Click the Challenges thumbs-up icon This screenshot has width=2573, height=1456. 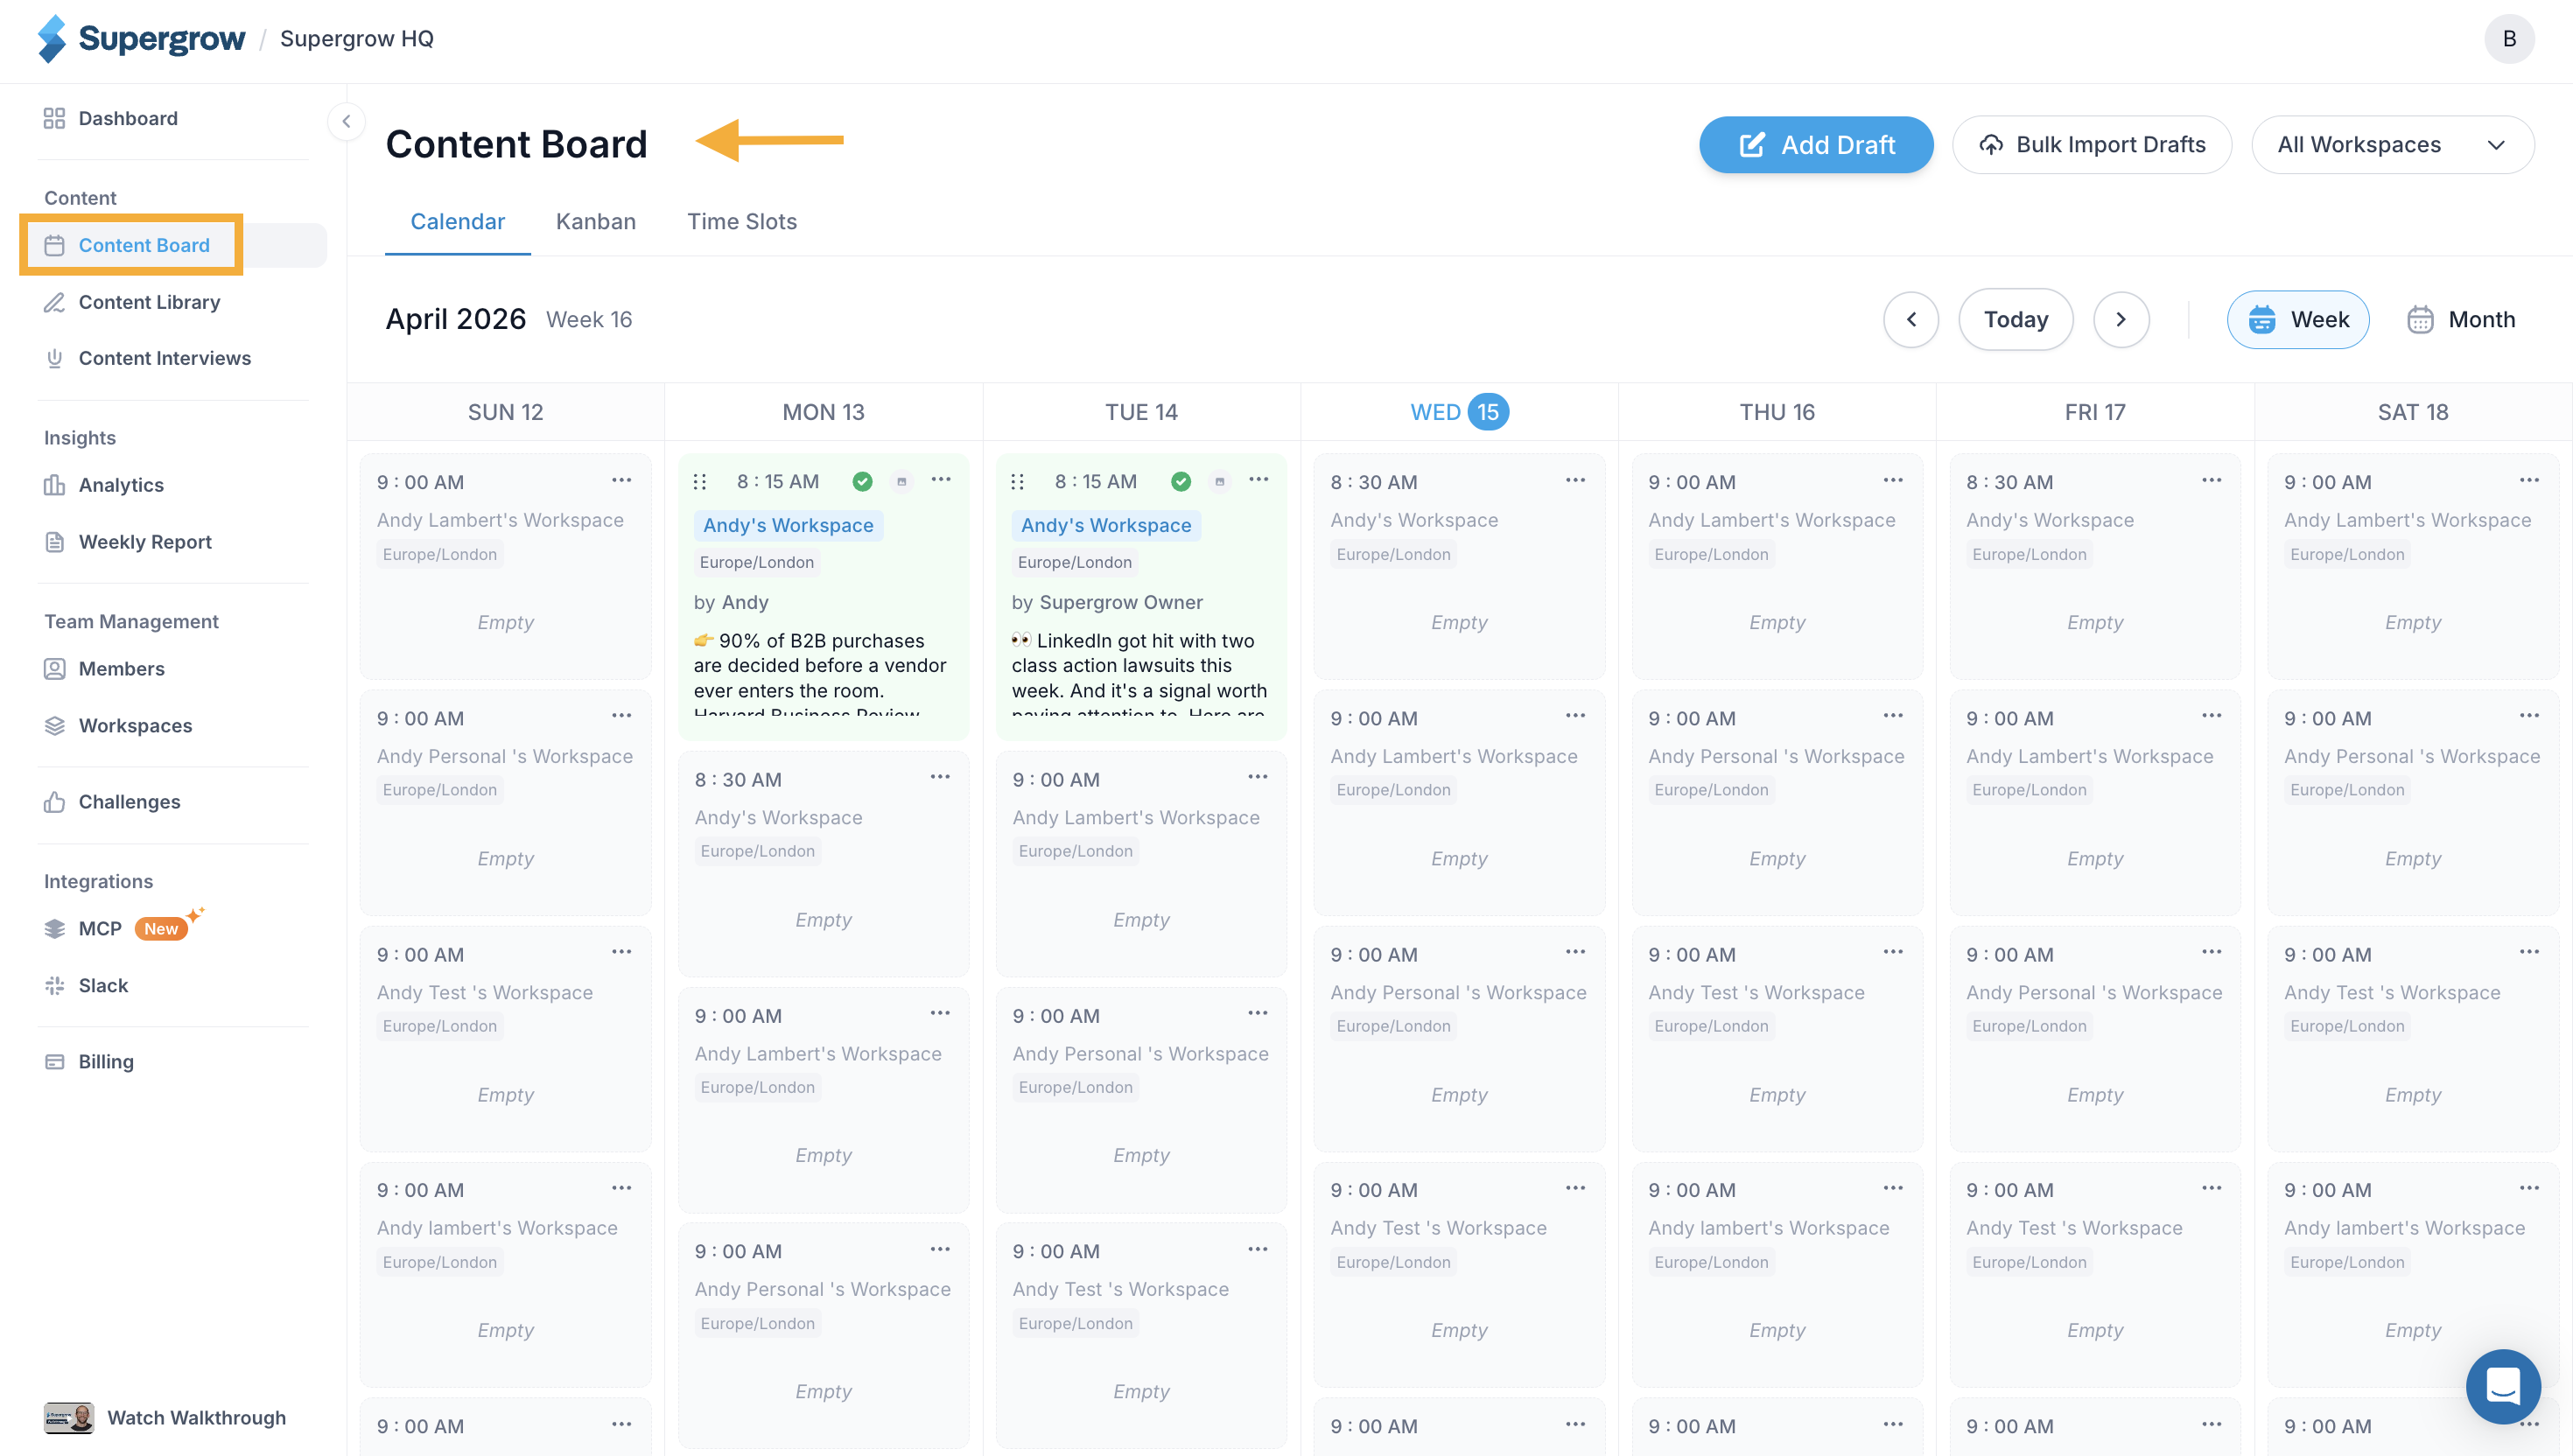pos(54,802)
